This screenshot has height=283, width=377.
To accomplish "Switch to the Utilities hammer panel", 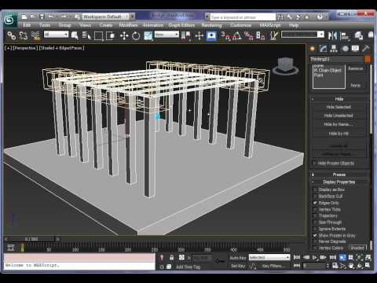I will tap(366, 49).
